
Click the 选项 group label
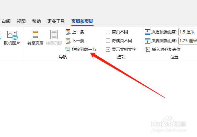[x=121, y=57]
